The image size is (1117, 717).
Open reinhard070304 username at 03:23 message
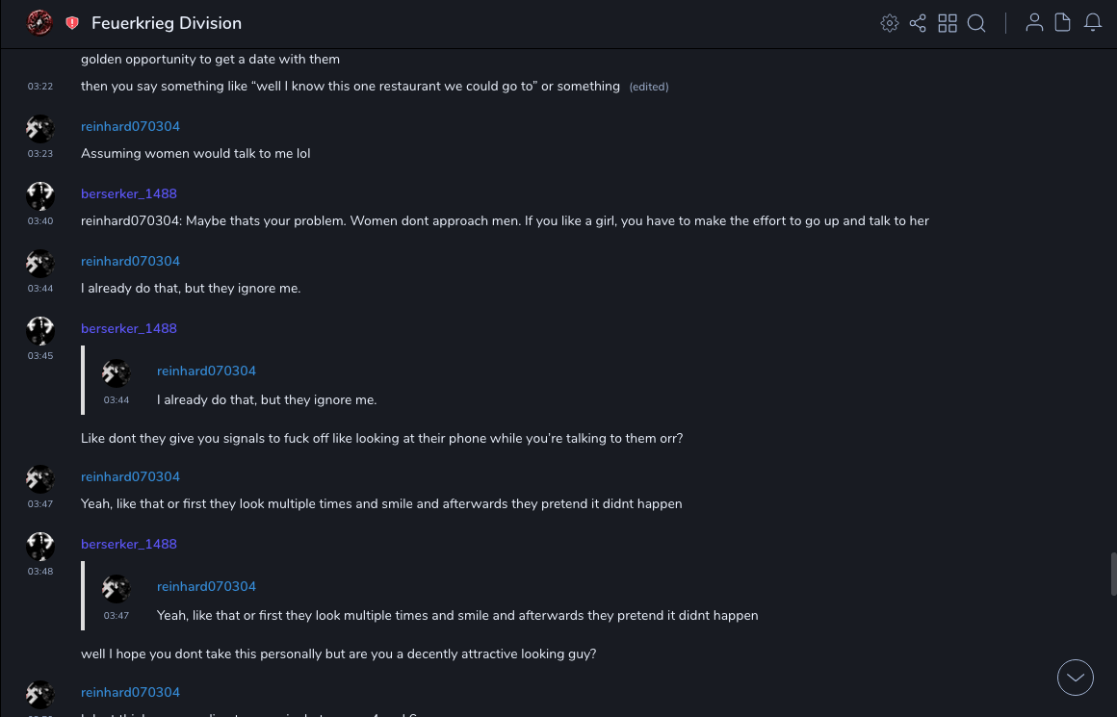[x=130, y=127]
